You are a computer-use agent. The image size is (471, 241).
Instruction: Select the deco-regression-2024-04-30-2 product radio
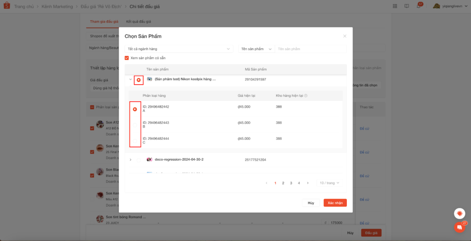point(139,160)
